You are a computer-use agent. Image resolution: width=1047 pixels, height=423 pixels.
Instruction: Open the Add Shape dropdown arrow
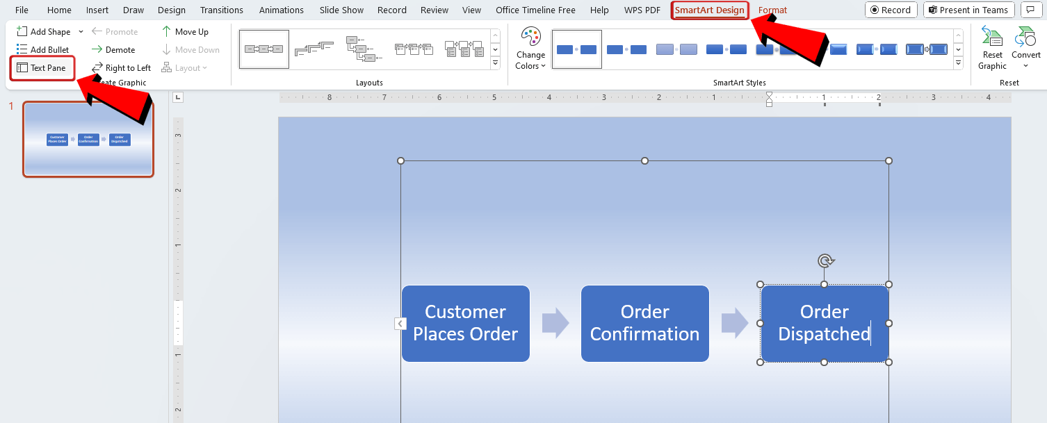tap(79, 31)
